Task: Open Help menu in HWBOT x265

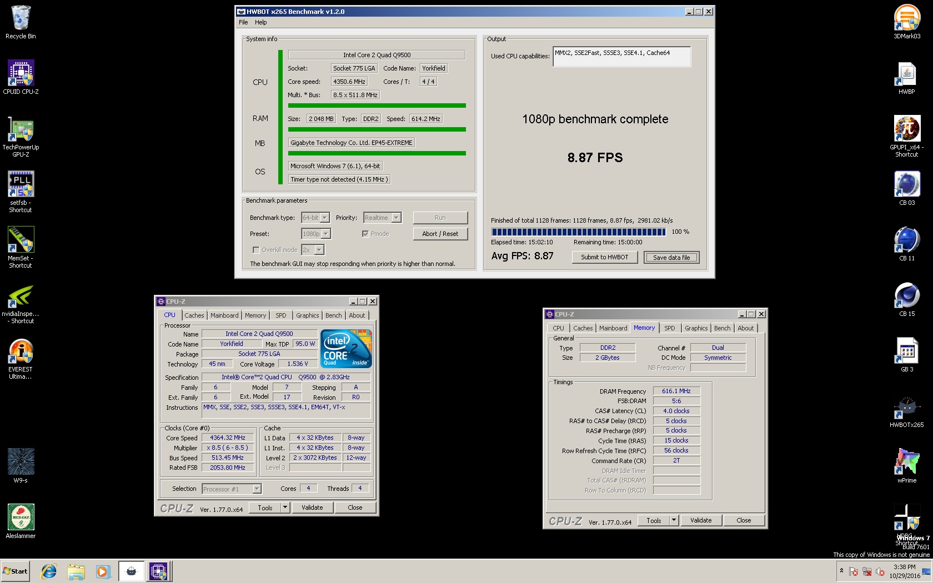Action: (261, 22)
